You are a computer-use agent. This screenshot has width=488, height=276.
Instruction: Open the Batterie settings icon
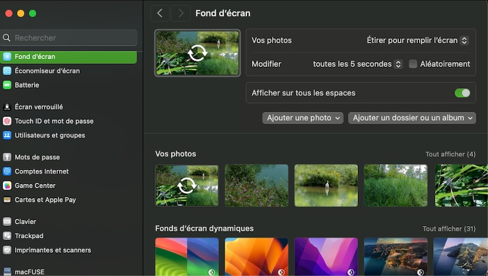pyautogui.click(x=7, y=85)
